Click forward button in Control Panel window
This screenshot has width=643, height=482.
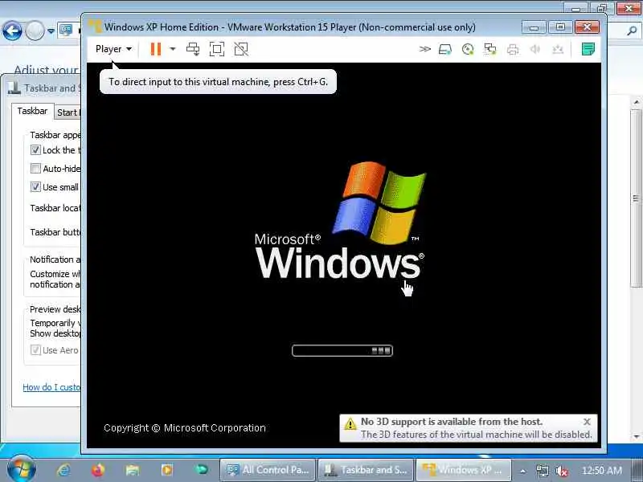click(35, 31)
